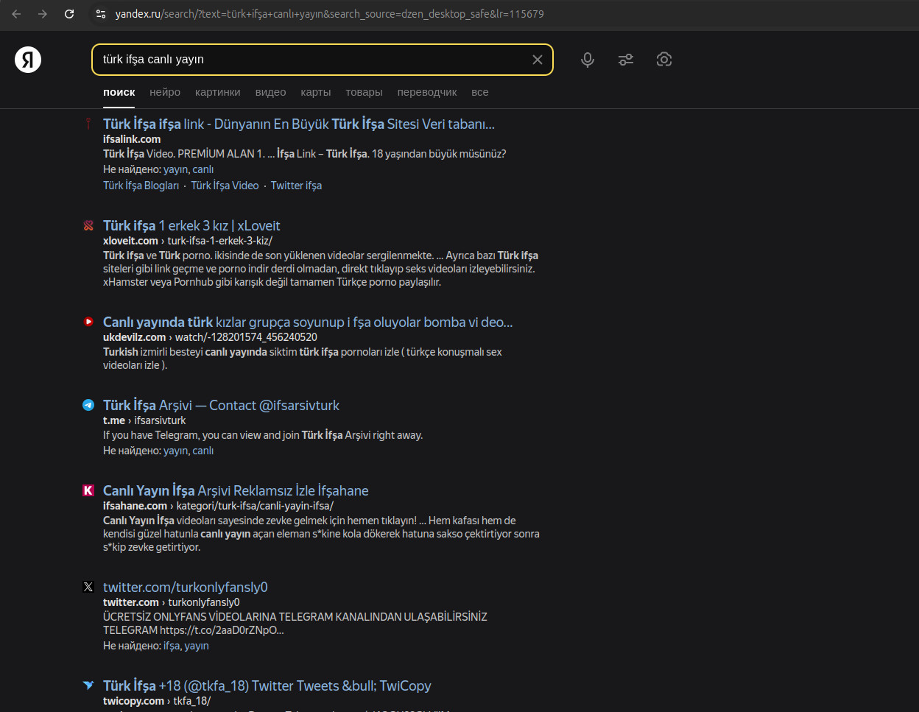
Task: Start voice search with microphone icon
Action: tap(588, 60)
